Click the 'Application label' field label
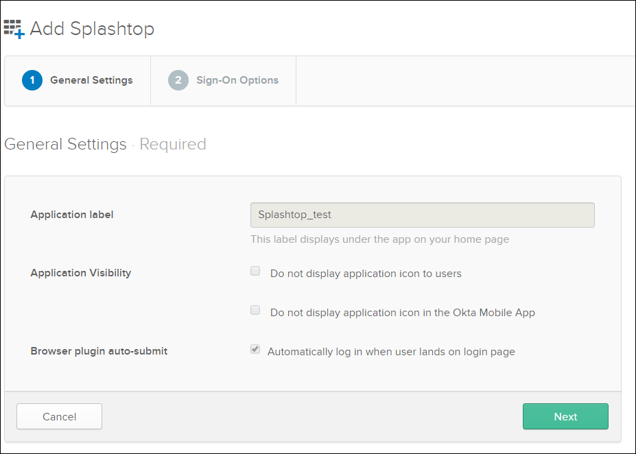Screen dimensions: 636x454 coord(72,215)
